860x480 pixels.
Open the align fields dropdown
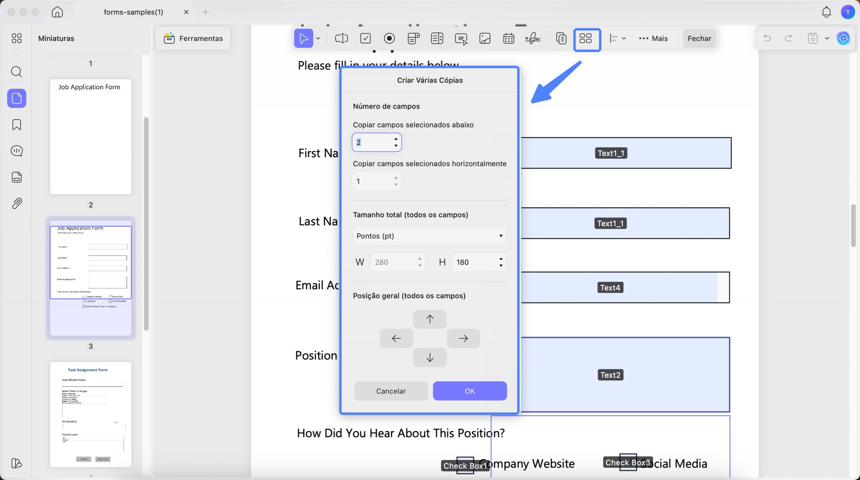(x=617, y=38)
